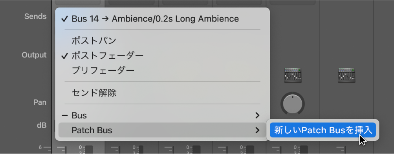The width and height of the screenshot is (394, 154).
Task: Click the pan knob on the channel strip
Action: coord(293,104)
